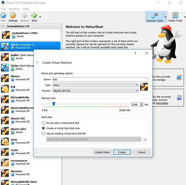Click the memory size slider handle
The width and height of the screenshot is (186, 185).
coord(54,104)
